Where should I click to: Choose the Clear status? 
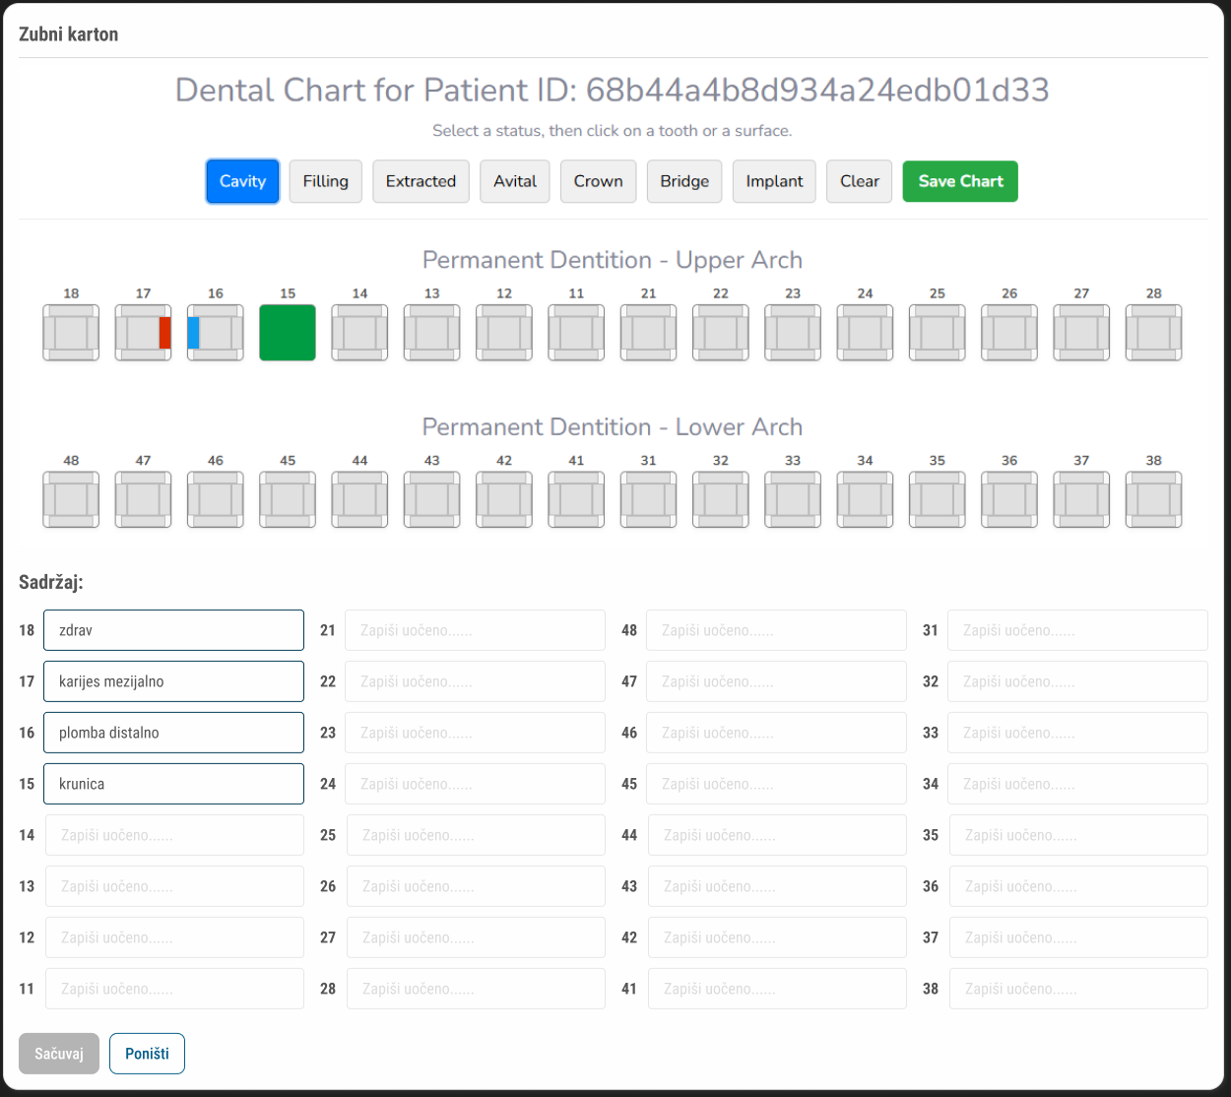click(x=860, y=181)
